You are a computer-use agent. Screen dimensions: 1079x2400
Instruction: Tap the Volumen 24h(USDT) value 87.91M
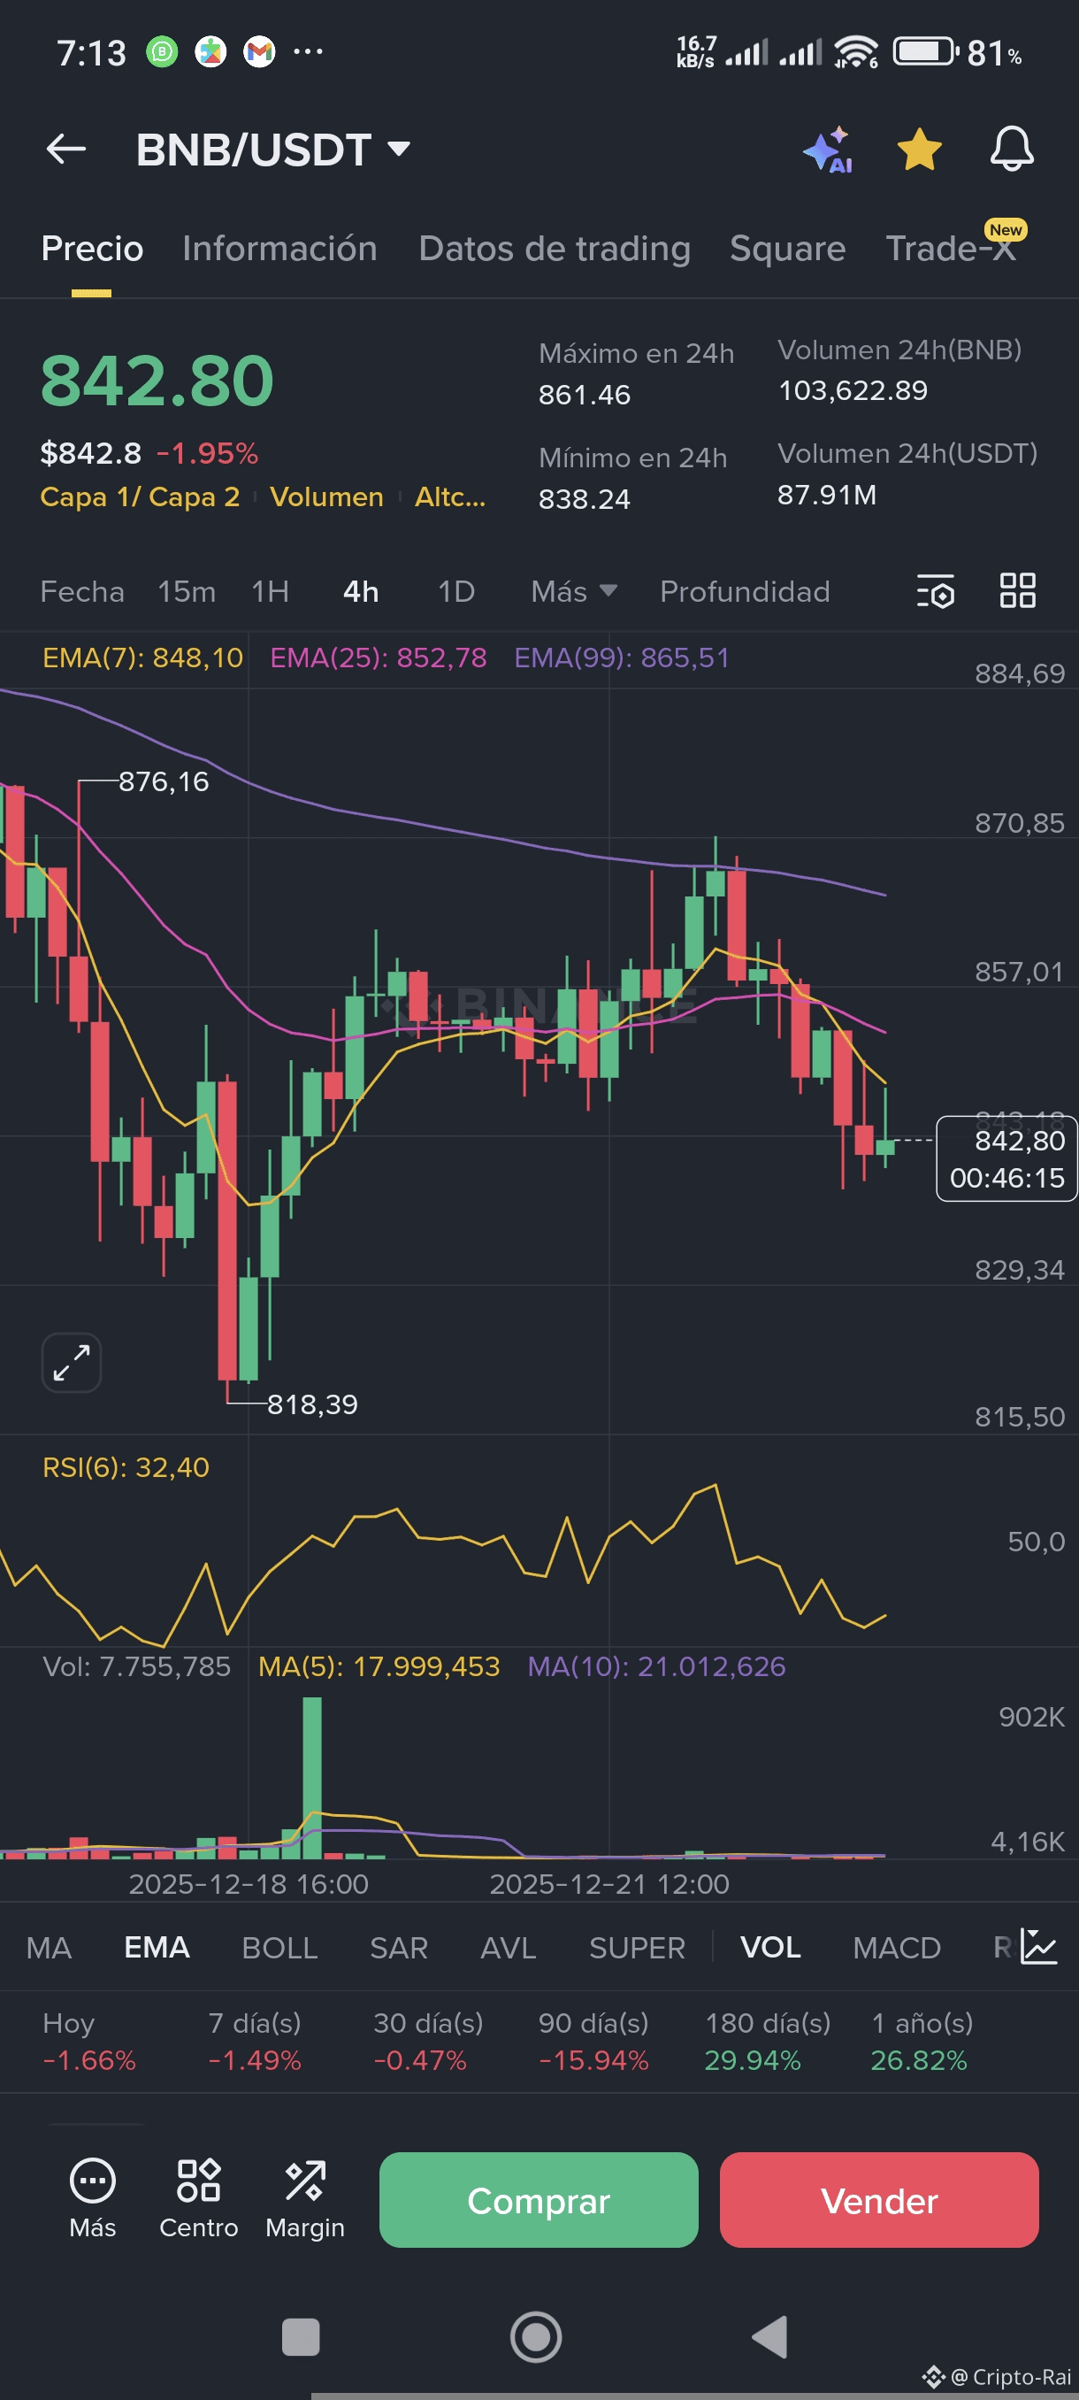[827, 495]
